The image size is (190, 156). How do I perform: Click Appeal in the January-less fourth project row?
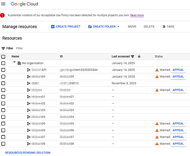(x=178, y=90)
